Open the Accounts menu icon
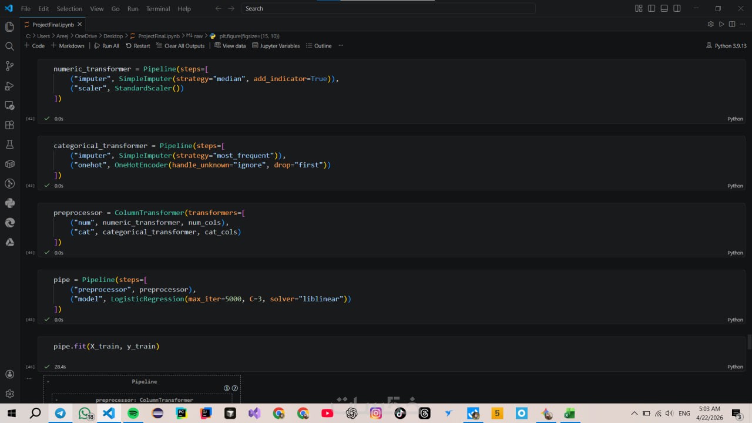The height and width of the screenshot is (423, 752). (x=9, y=374)
